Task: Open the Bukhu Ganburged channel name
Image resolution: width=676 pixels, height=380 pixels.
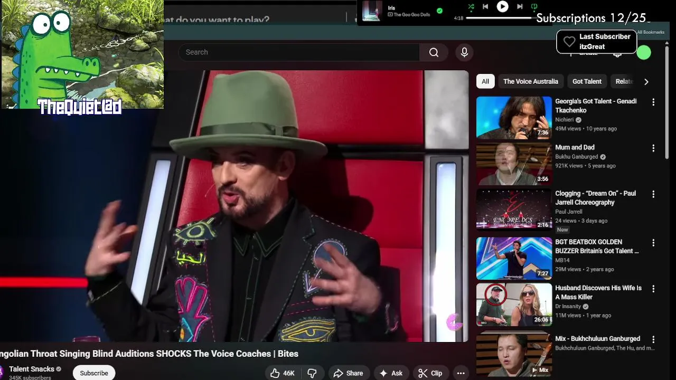Action: (576, 157)
